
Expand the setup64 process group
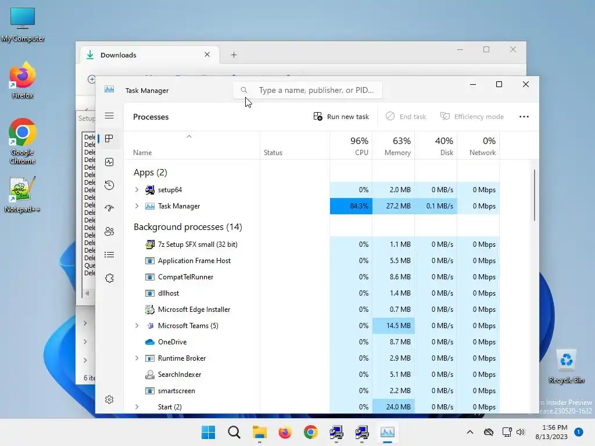coord(137,190)
